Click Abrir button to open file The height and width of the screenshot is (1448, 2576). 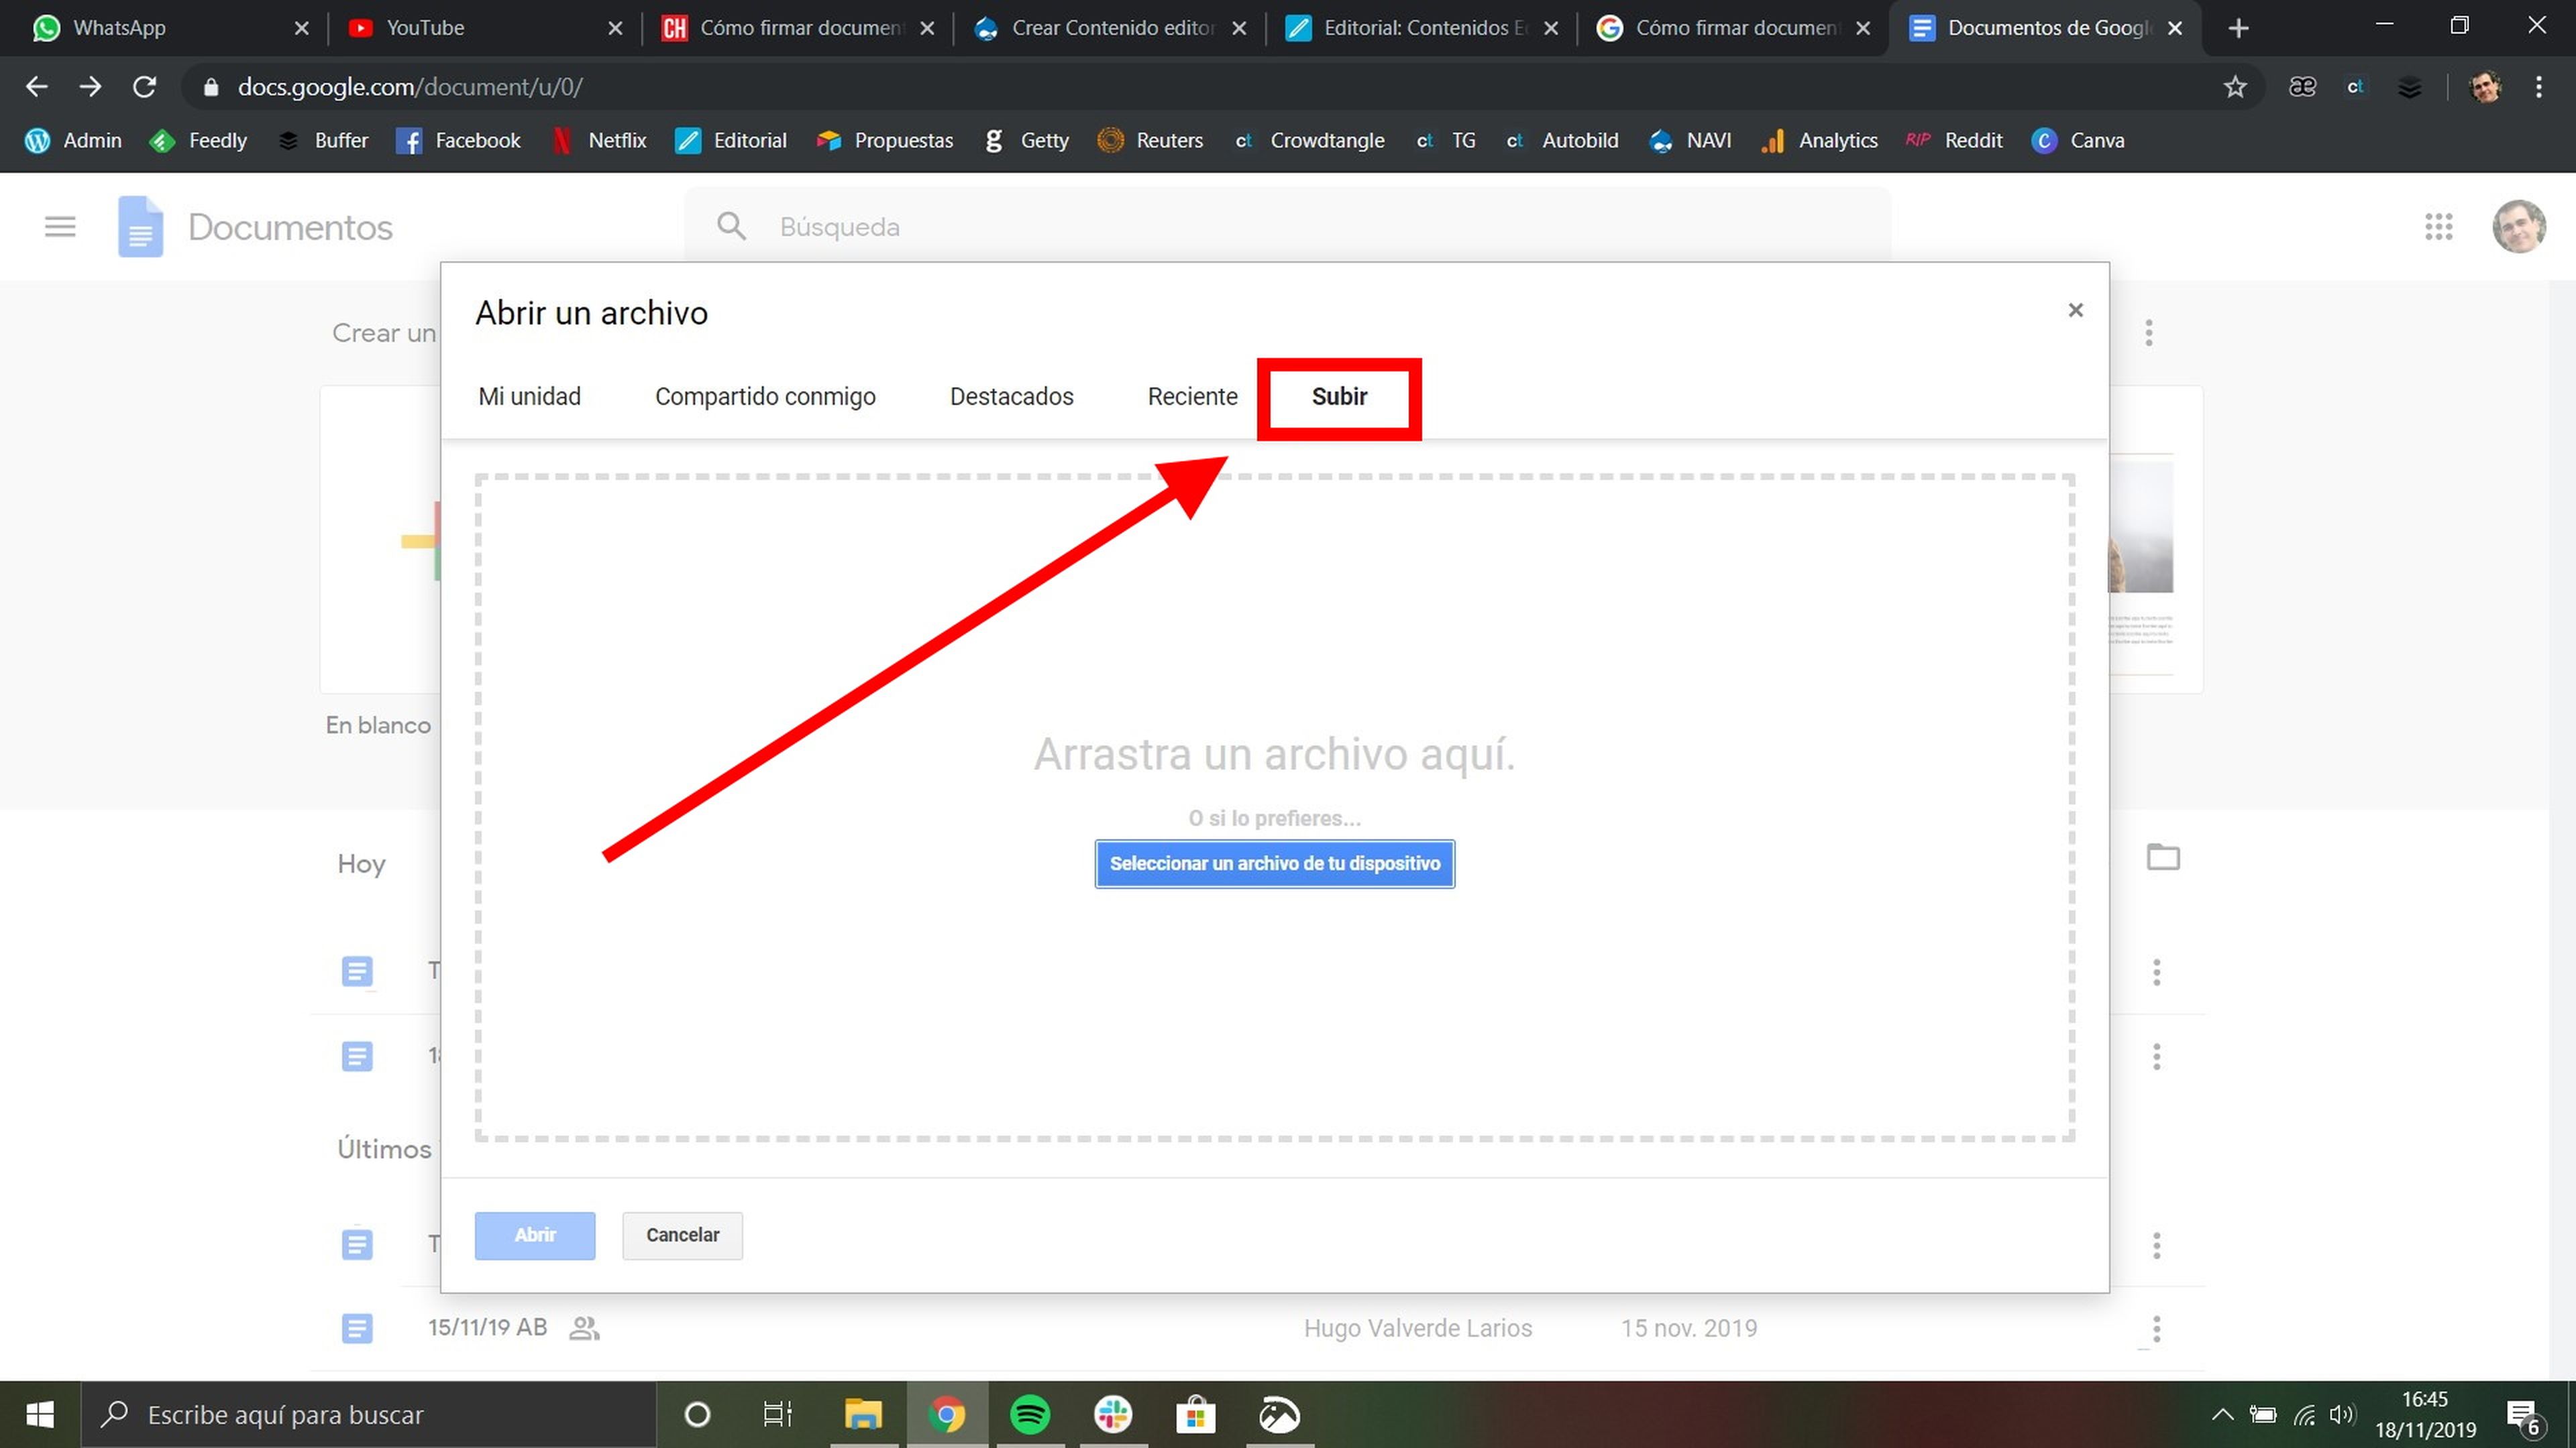(534, 1234)
